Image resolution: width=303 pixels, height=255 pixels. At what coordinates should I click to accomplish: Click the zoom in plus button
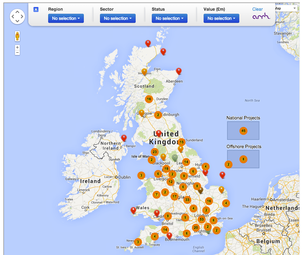(x=17, y=47)
